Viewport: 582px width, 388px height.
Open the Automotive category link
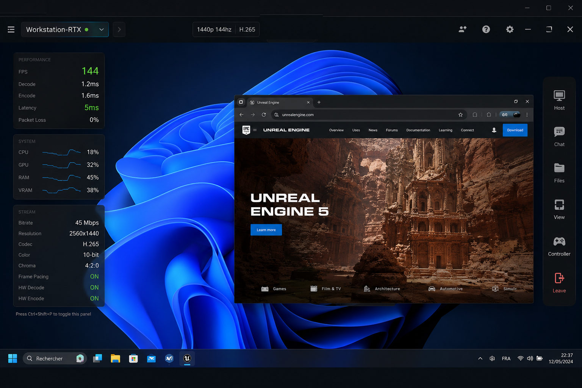[x=446, y=289]
